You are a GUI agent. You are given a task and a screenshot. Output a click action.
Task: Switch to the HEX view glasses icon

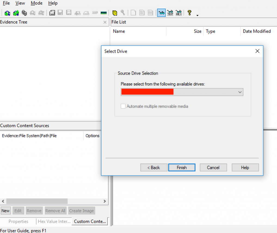point(179,13)
